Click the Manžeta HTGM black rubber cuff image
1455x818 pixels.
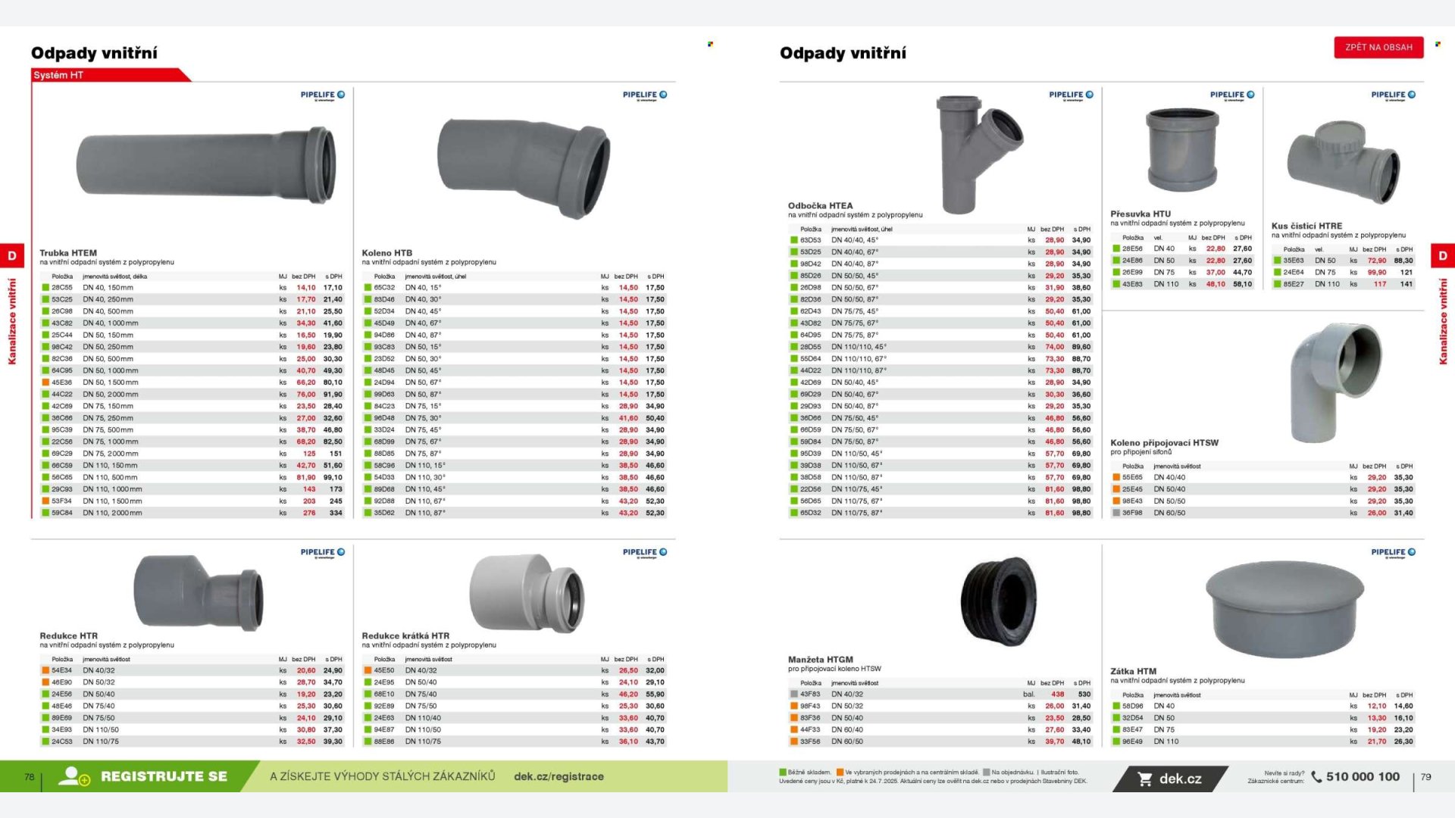[x=997, y=602]
